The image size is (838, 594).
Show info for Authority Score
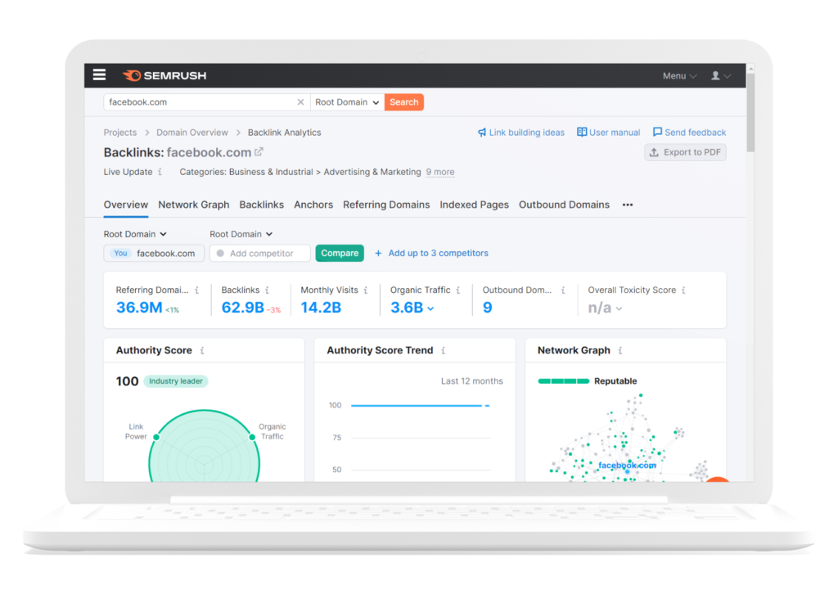202,350
